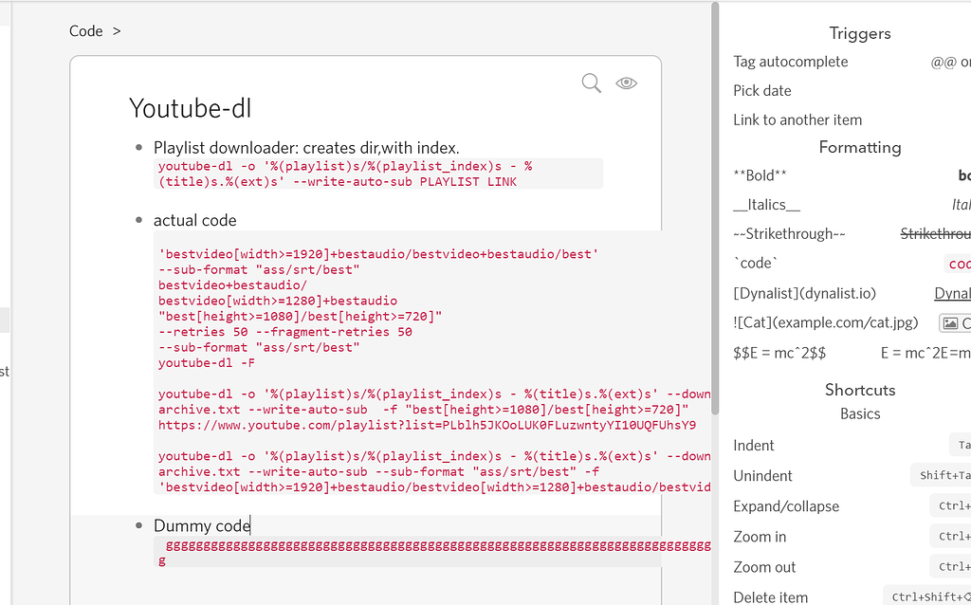971x605 pixels.
Task: Select the Dummy code bullet point
Action: [x=138, y=525]
